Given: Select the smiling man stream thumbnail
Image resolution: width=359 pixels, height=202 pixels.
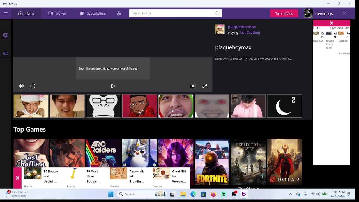Looking at the screenshot, I should click(67, 106).
